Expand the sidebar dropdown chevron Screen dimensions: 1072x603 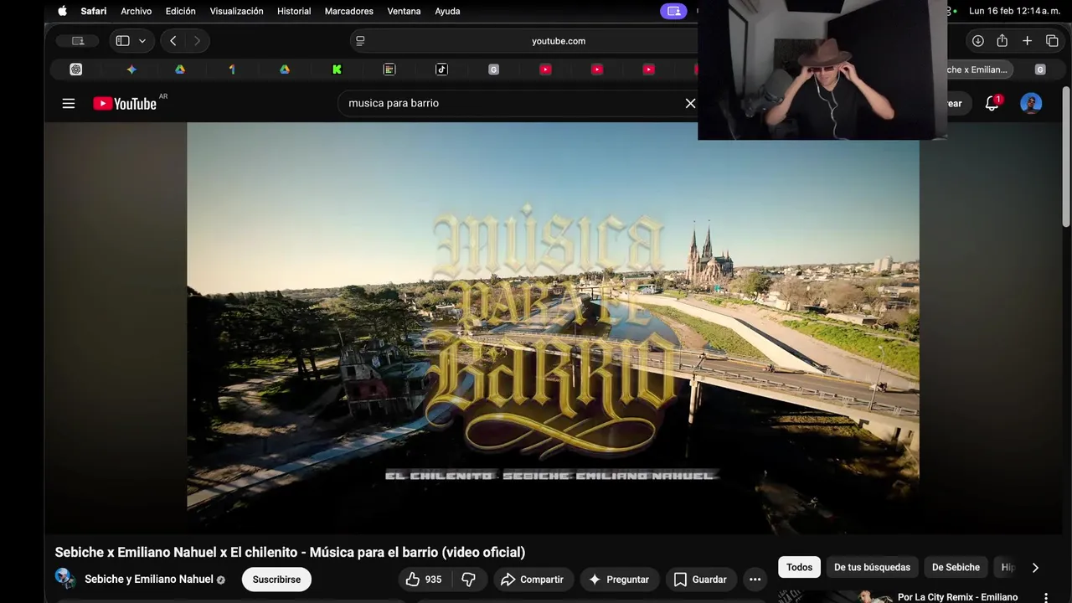coord(142,40)
